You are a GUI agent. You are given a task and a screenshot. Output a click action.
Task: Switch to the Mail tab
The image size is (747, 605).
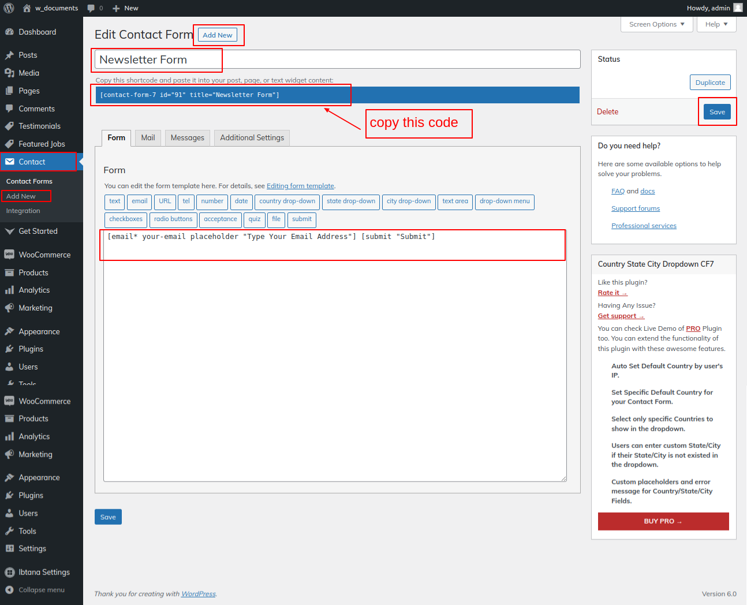(x=148, y=138)
